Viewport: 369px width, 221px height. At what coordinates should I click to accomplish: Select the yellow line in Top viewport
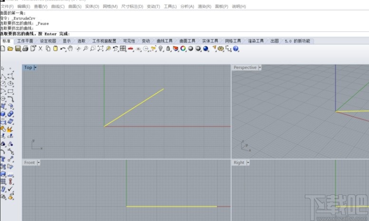point(134,108)
